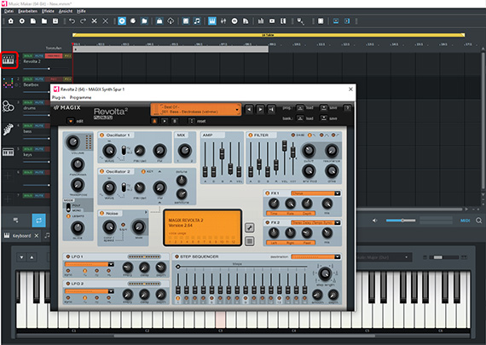Toggle LFO 1 on/off LED
The width and height of the screenshot is (486, 345).
pos(67,256)
